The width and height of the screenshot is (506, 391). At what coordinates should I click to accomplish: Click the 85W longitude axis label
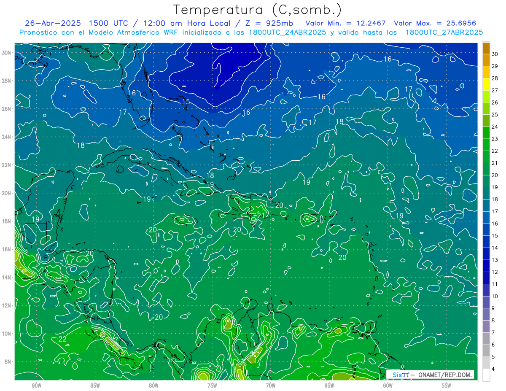pyautogui.click(x=95, y=386)
